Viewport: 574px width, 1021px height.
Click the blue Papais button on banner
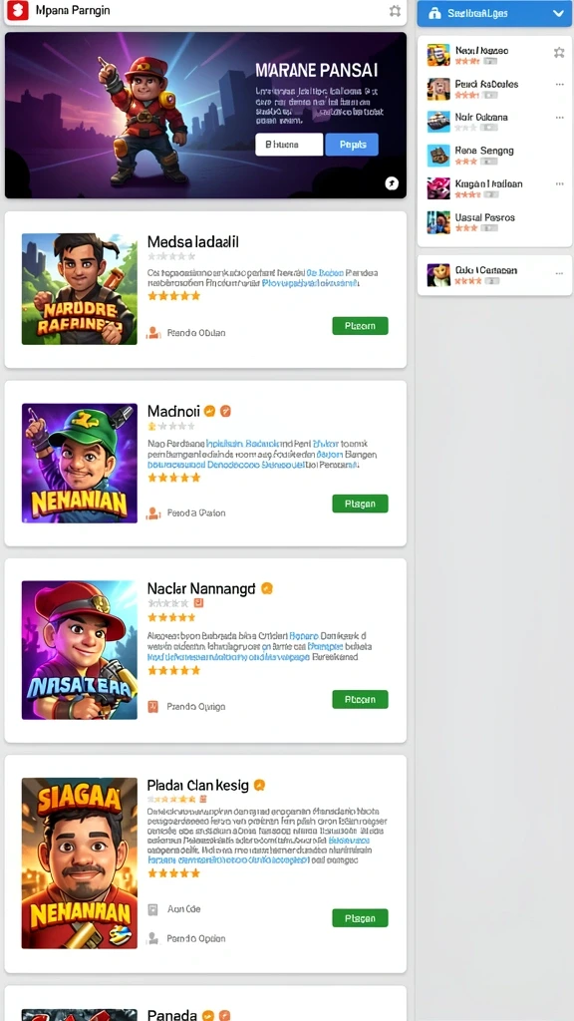pos(352,145)
